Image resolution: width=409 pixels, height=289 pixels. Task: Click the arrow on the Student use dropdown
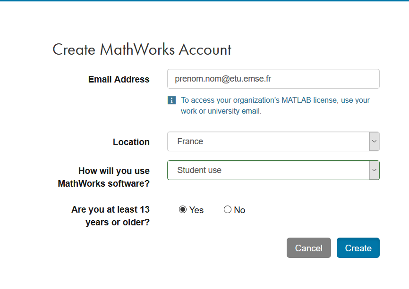(374, 170)
